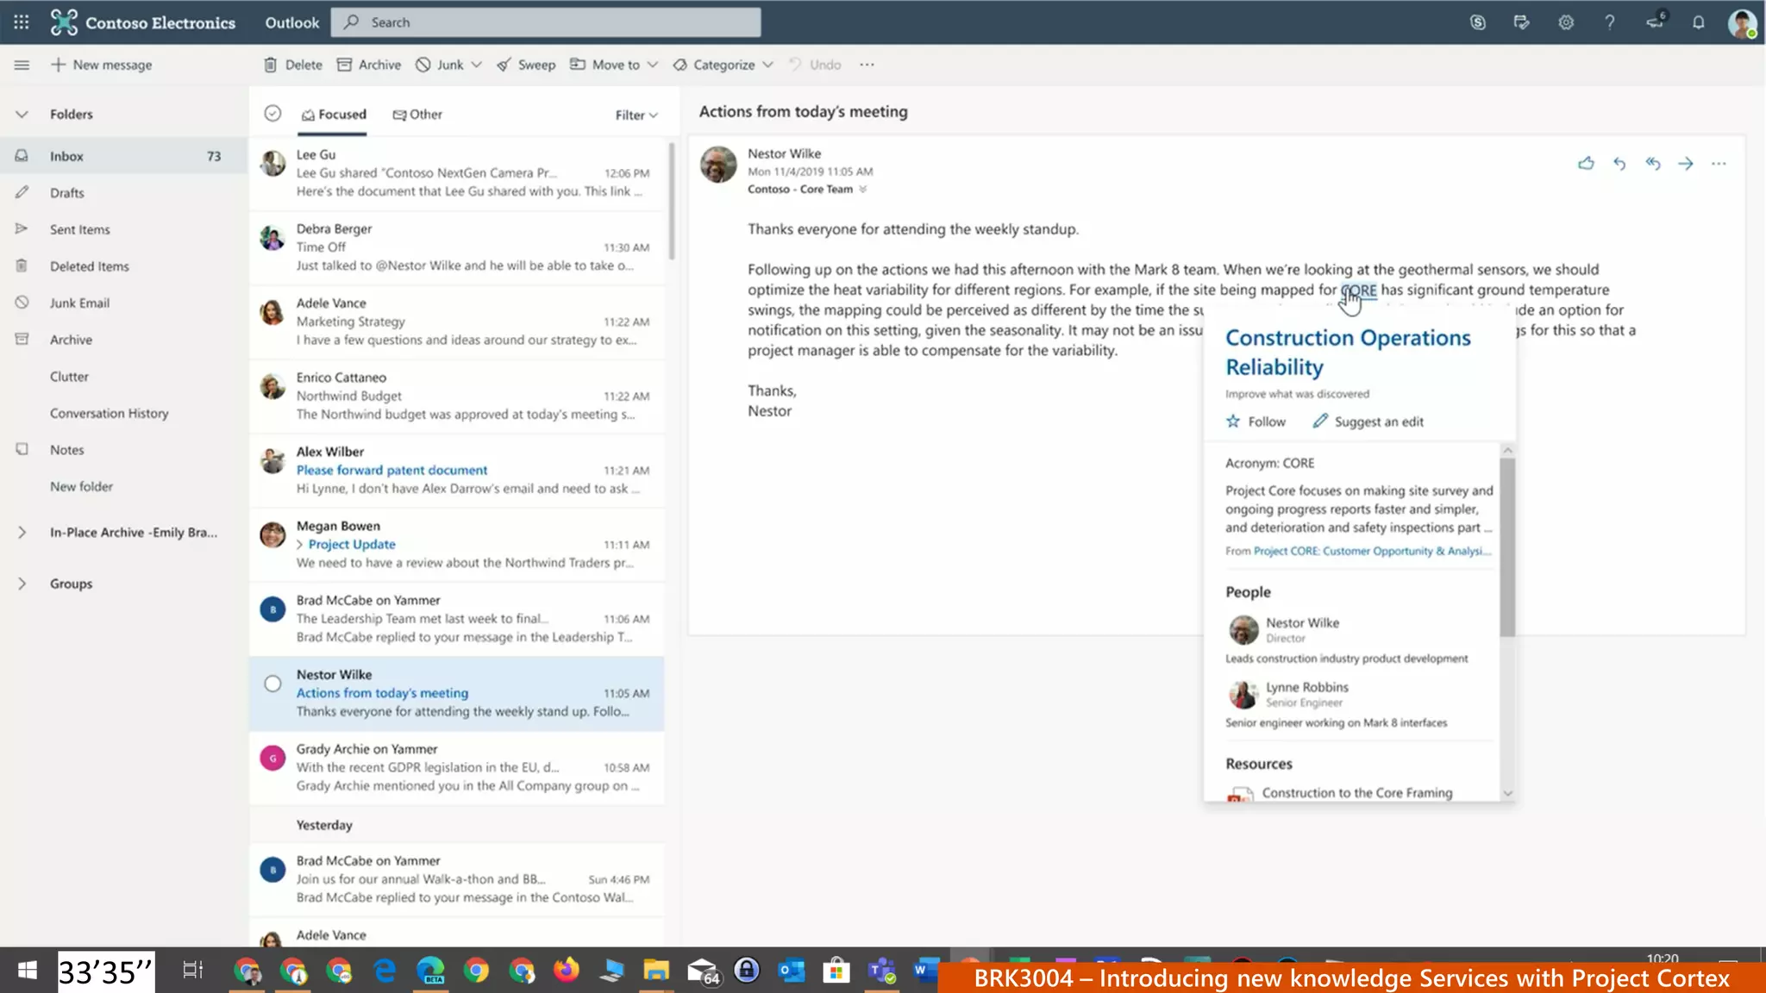The height and width of the screenshot is (993, 1766).
Task: Select Nestor Wilke message circle checkbox
Action: (272, 684)
